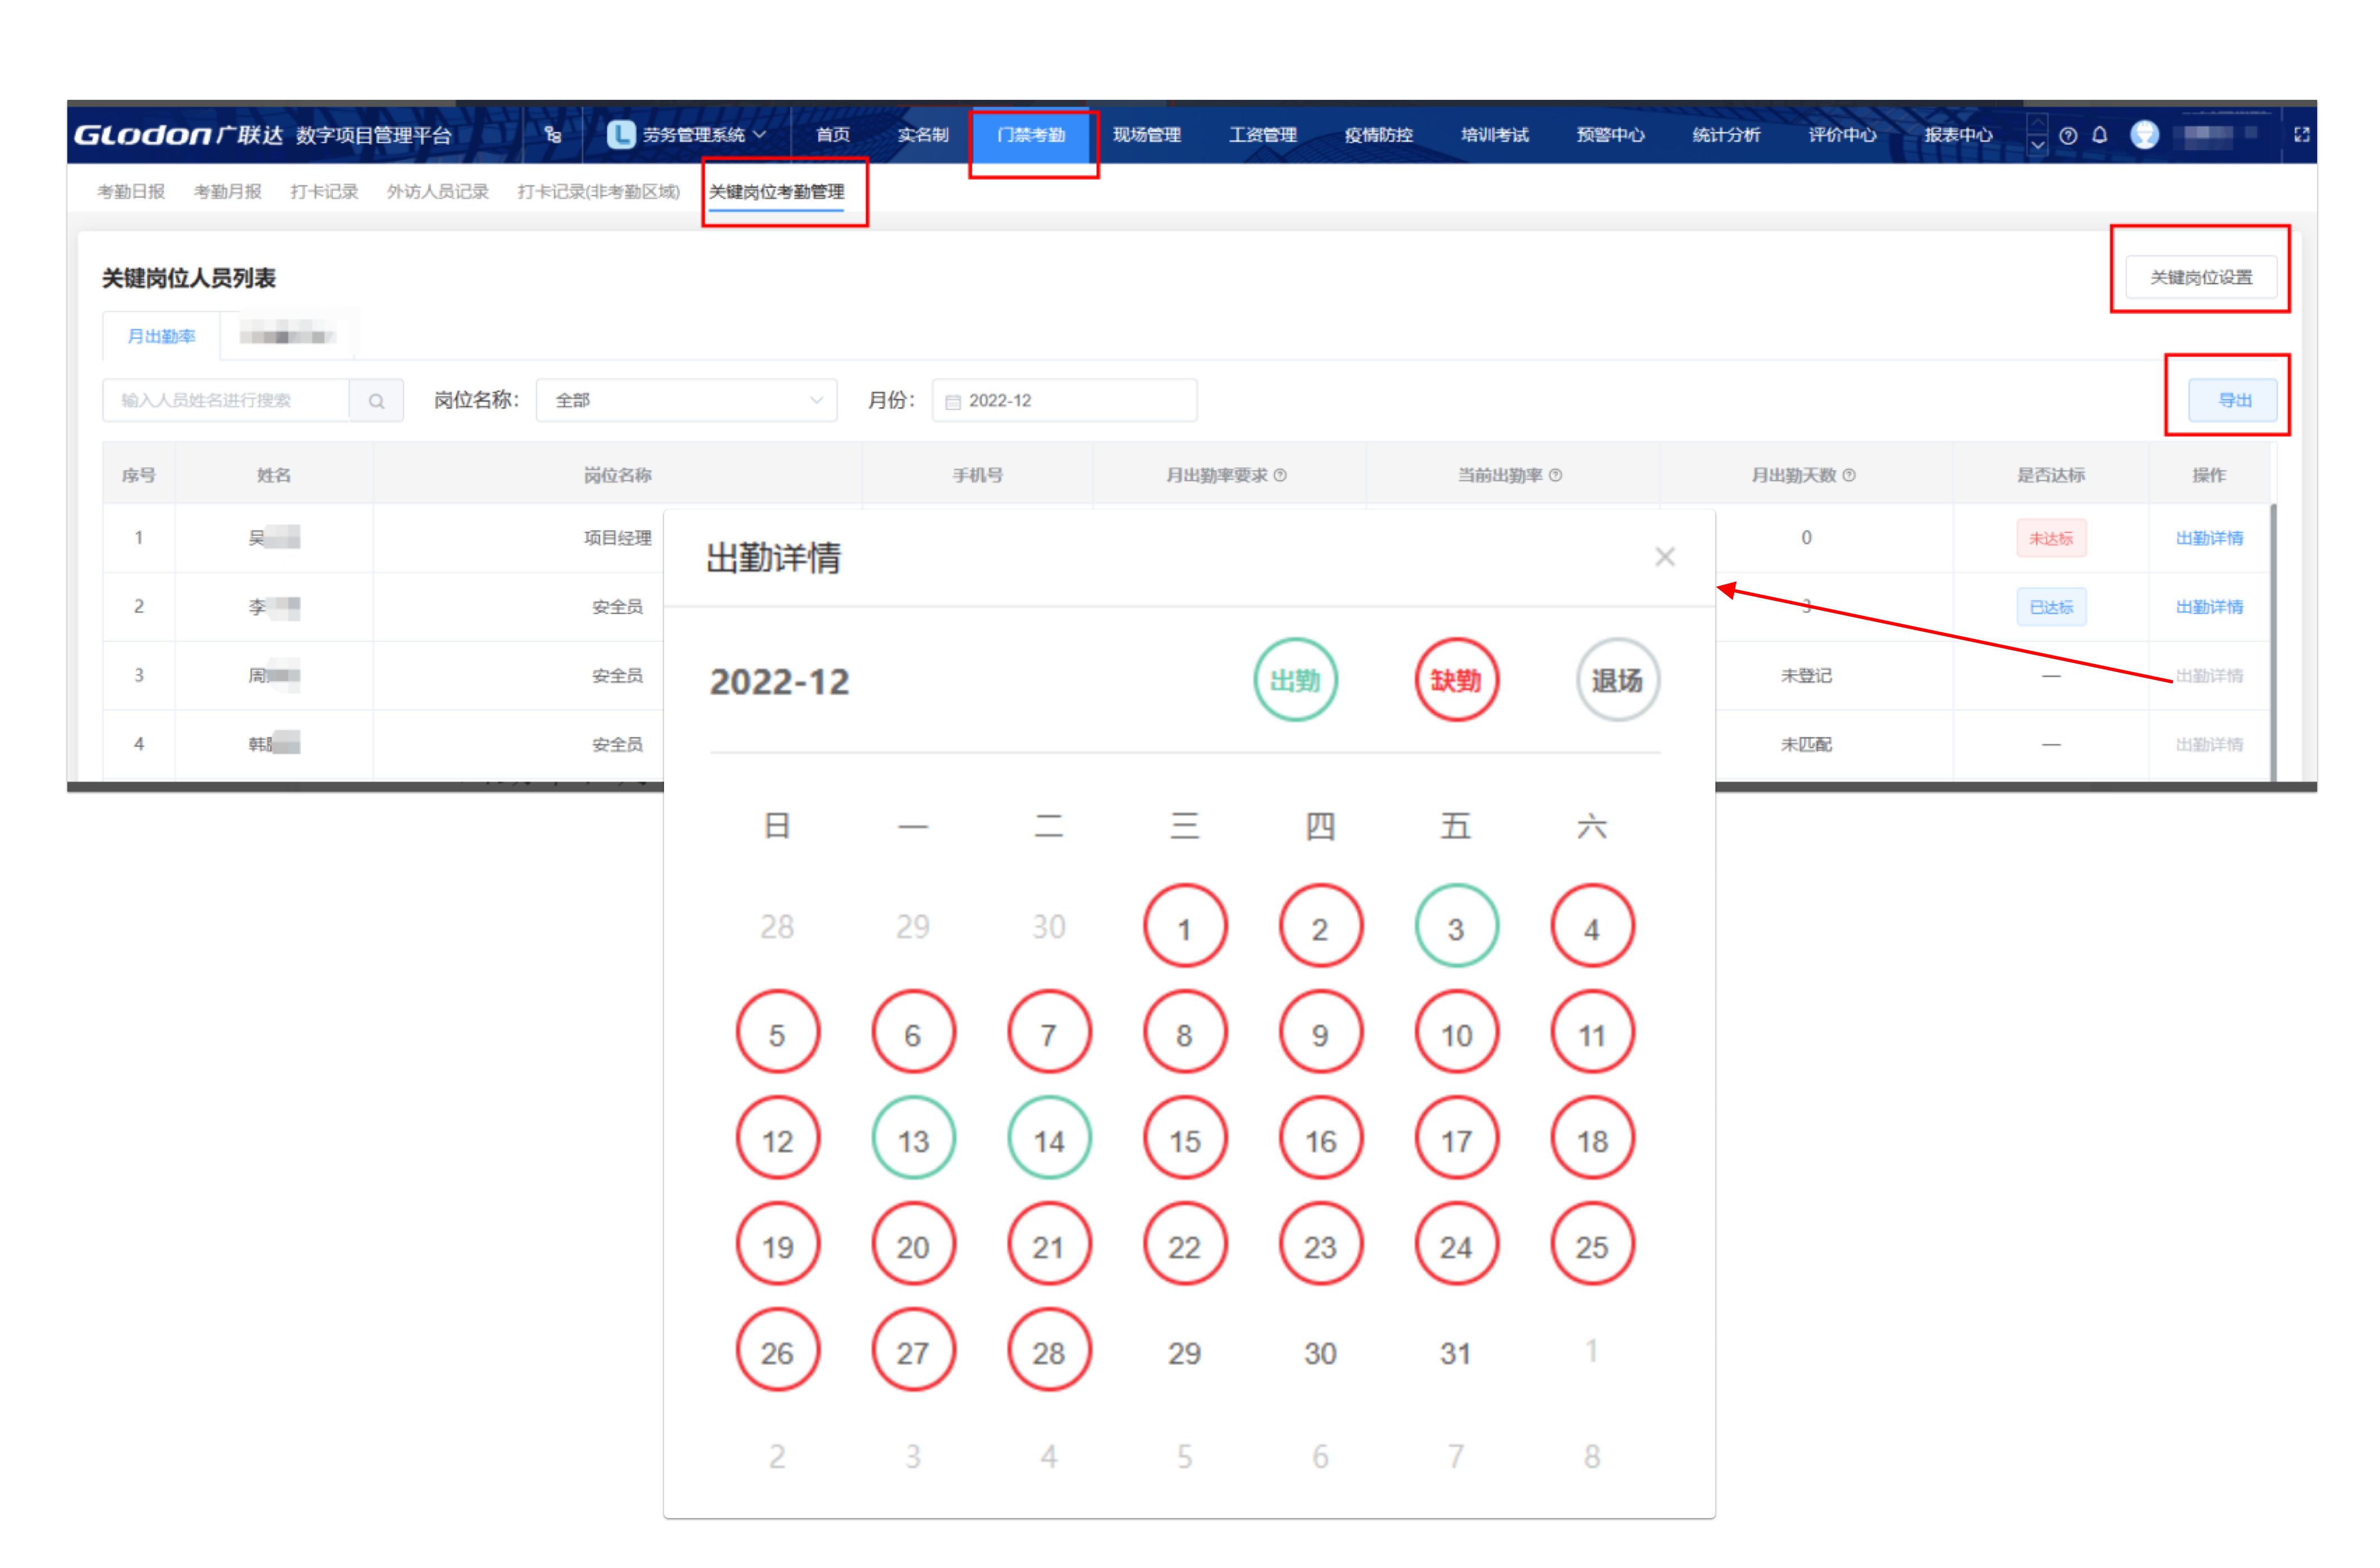Open 出勤详情 link in row 1
Screen dimensions: 2380x1568
tap(2209, 538)
